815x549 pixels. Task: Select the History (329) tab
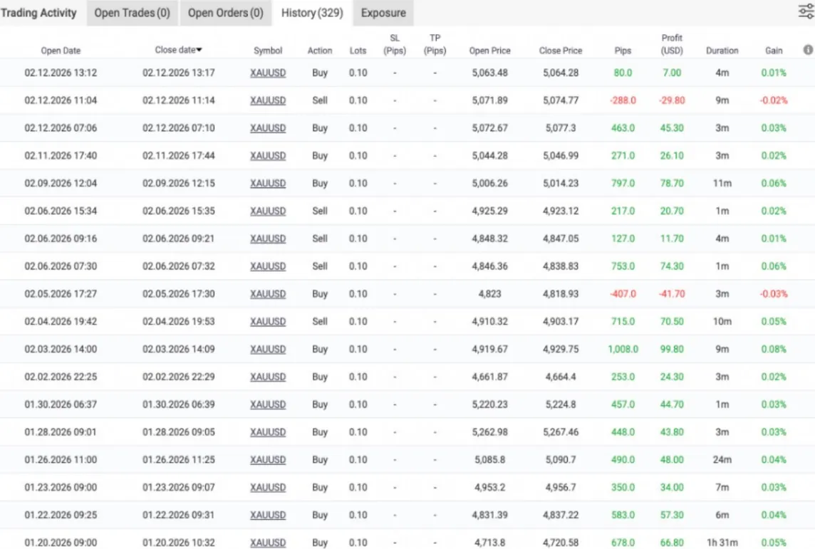coord(312,13)
